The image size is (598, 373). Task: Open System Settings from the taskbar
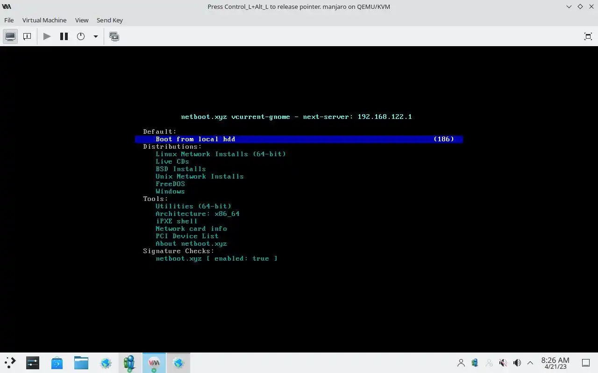[x=33, y=363]
